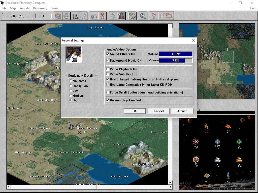Click the mail envelope toolbar icon
This screenshot has height=193, width=258.
94,16
